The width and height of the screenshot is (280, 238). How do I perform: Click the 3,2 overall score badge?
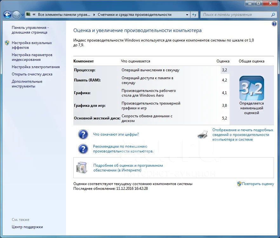pyautogui.click(x=252, y=88)
